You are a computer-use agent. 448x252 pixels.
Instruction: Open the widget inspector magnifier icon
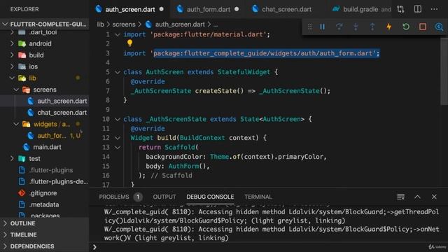click(439, 27)
